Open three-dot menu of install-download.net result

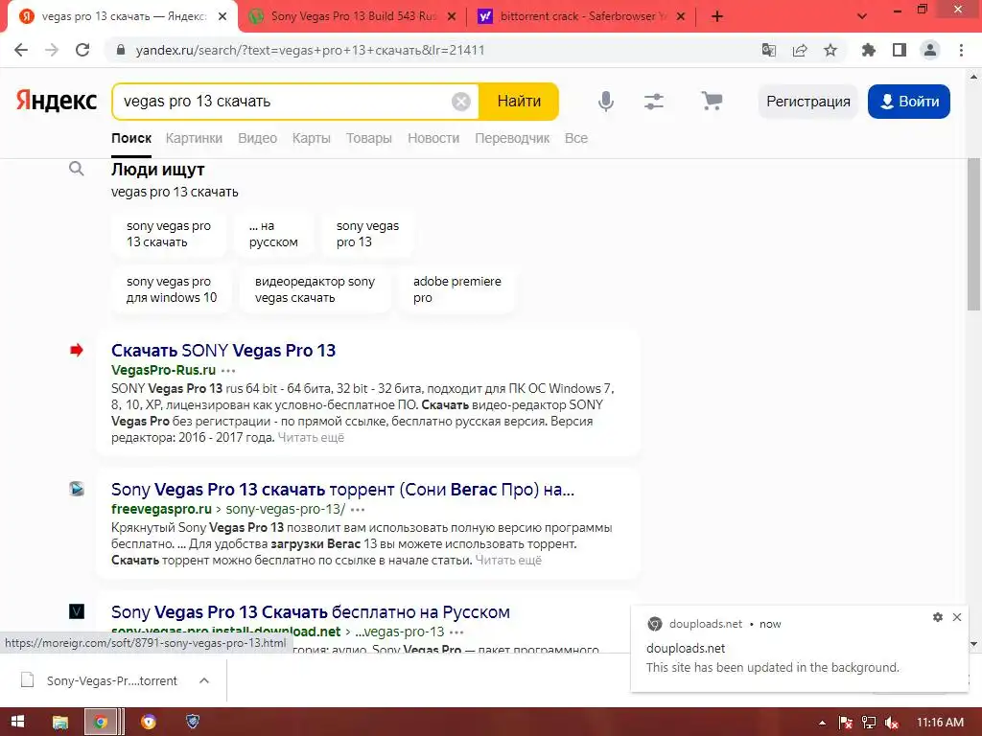(456, 632)
